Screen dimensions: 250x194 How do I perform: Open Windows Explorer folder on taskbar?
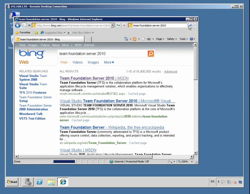click(x=51, y=182)
